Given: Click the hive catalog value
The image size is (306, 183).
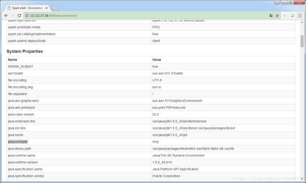Looking at the screenshot, I should [155, 34].
